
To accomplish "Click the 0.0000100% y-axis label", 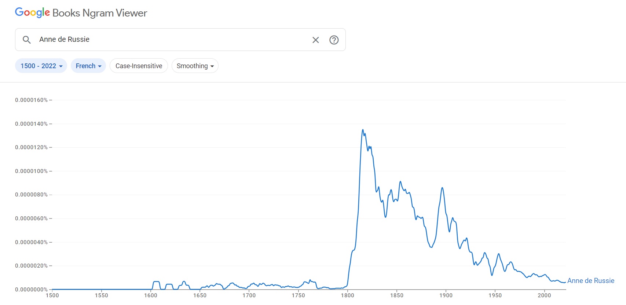I will (31, 171).
